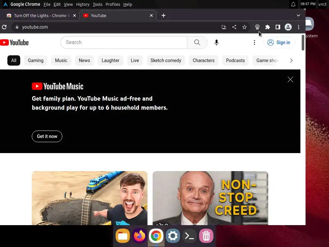
Task: Open Settings gear in the dock
Action: coord(173,236)
